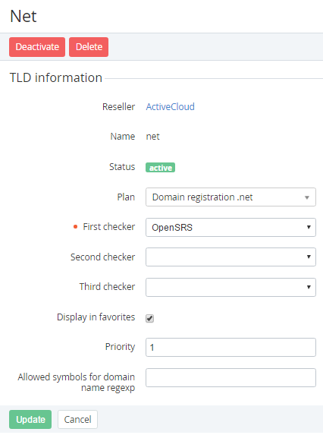Click the TLD information section heading
The image size is (323, 435).
click(56, 77)
